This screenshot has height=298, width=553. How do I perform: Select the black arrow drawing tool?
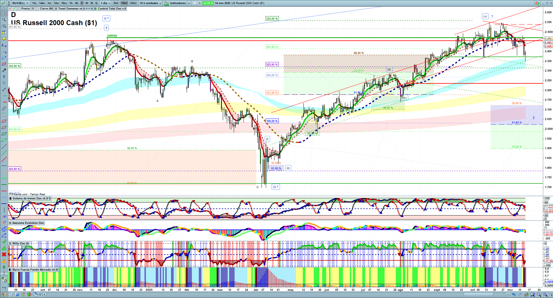[x=4, y=70]
